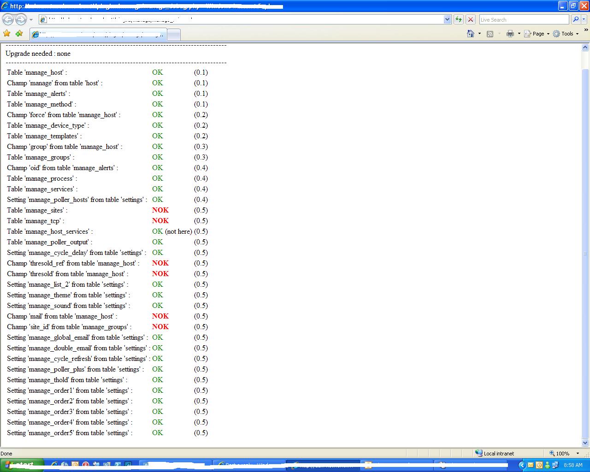Image resolution: width=590 pixels, height=472 pixels.
Task: Click Setting 'manage_poller_hosts' row label
Action: click(77, 200)
